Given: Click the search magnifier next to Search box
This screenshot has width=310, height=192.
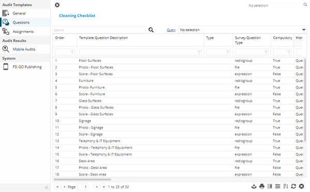Looking at the screenshot, I should click(x=151, y=30).
